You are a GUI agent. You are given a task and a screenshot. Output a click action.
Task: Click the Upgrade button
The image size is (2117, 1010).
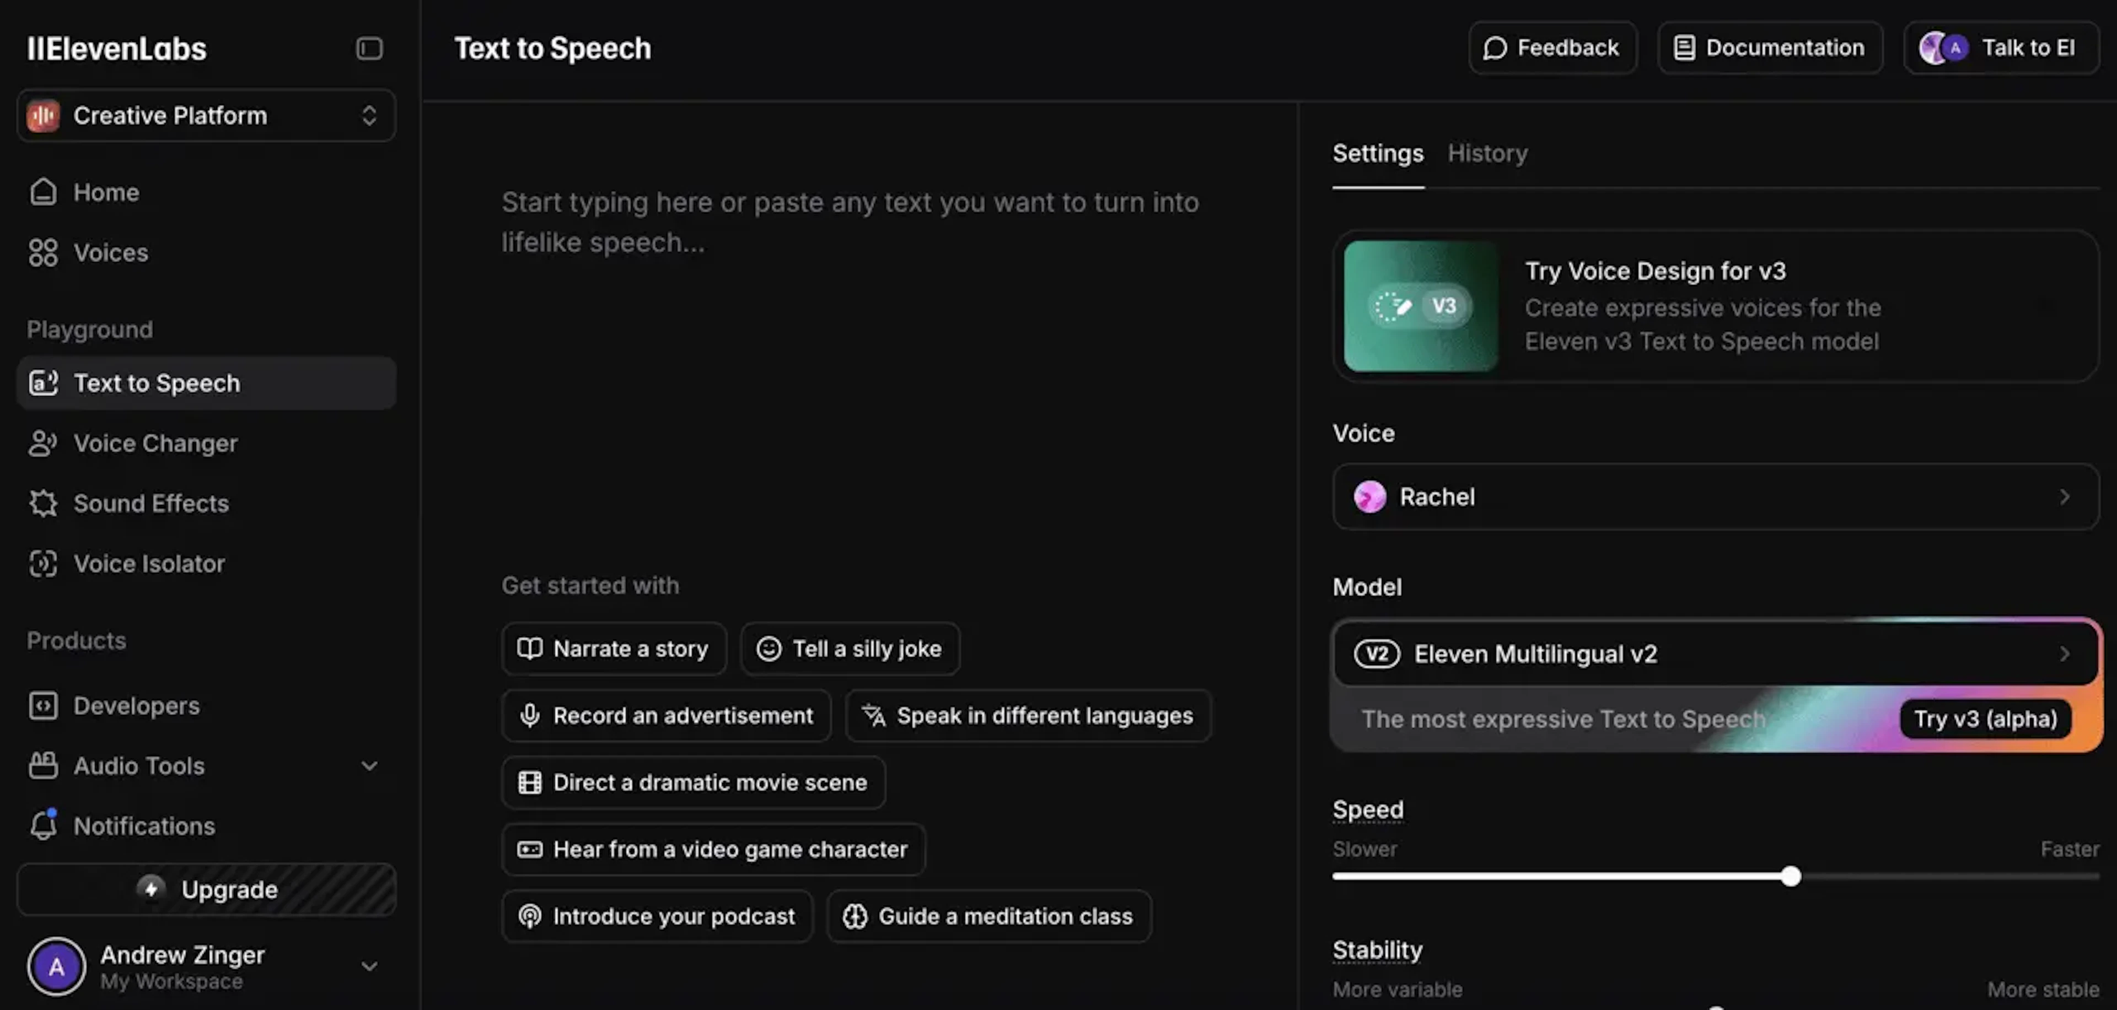pyautogui.click(x=206, y=889)
